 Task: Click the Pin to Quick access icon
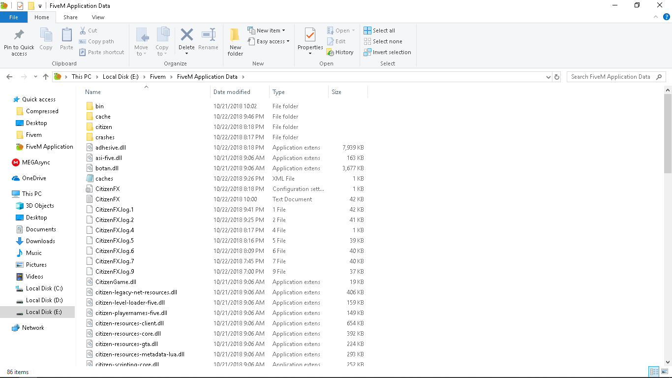coord(19,36)
